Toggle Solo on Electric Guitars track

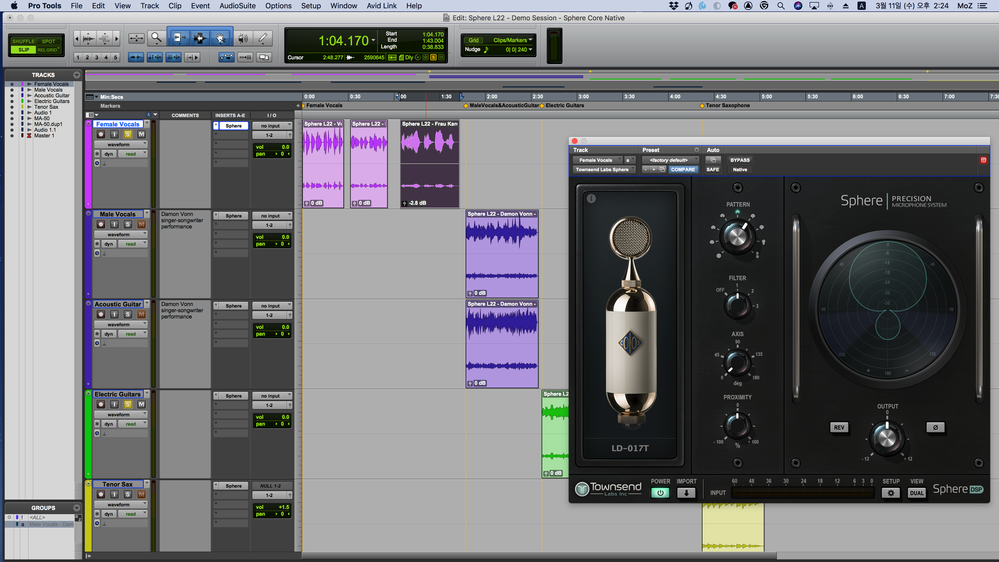(x=127, y=405)
